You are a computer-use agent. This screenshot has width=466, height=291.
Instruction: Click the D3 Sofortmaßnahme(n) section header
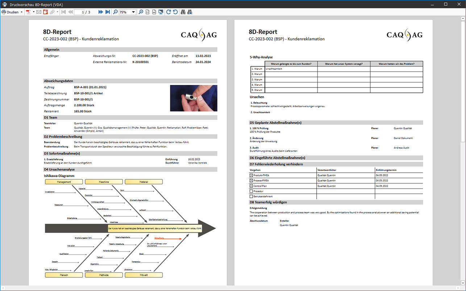coord(130,153)
